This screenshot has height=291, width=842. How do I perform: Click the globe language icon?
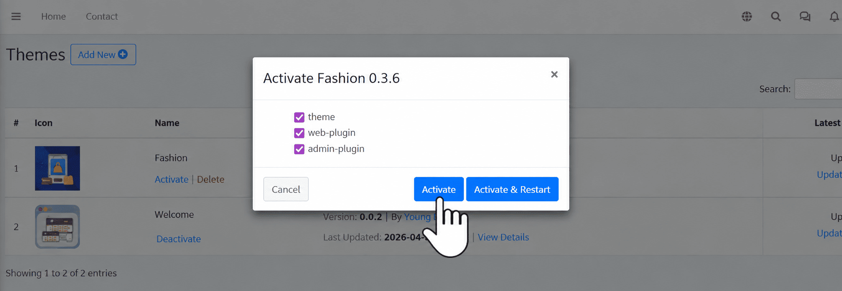point(746,17)
